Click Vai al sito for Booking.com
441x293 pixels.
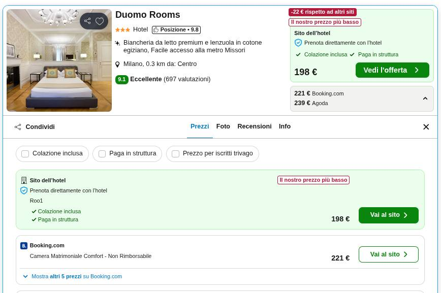click(x=388, y=254)
